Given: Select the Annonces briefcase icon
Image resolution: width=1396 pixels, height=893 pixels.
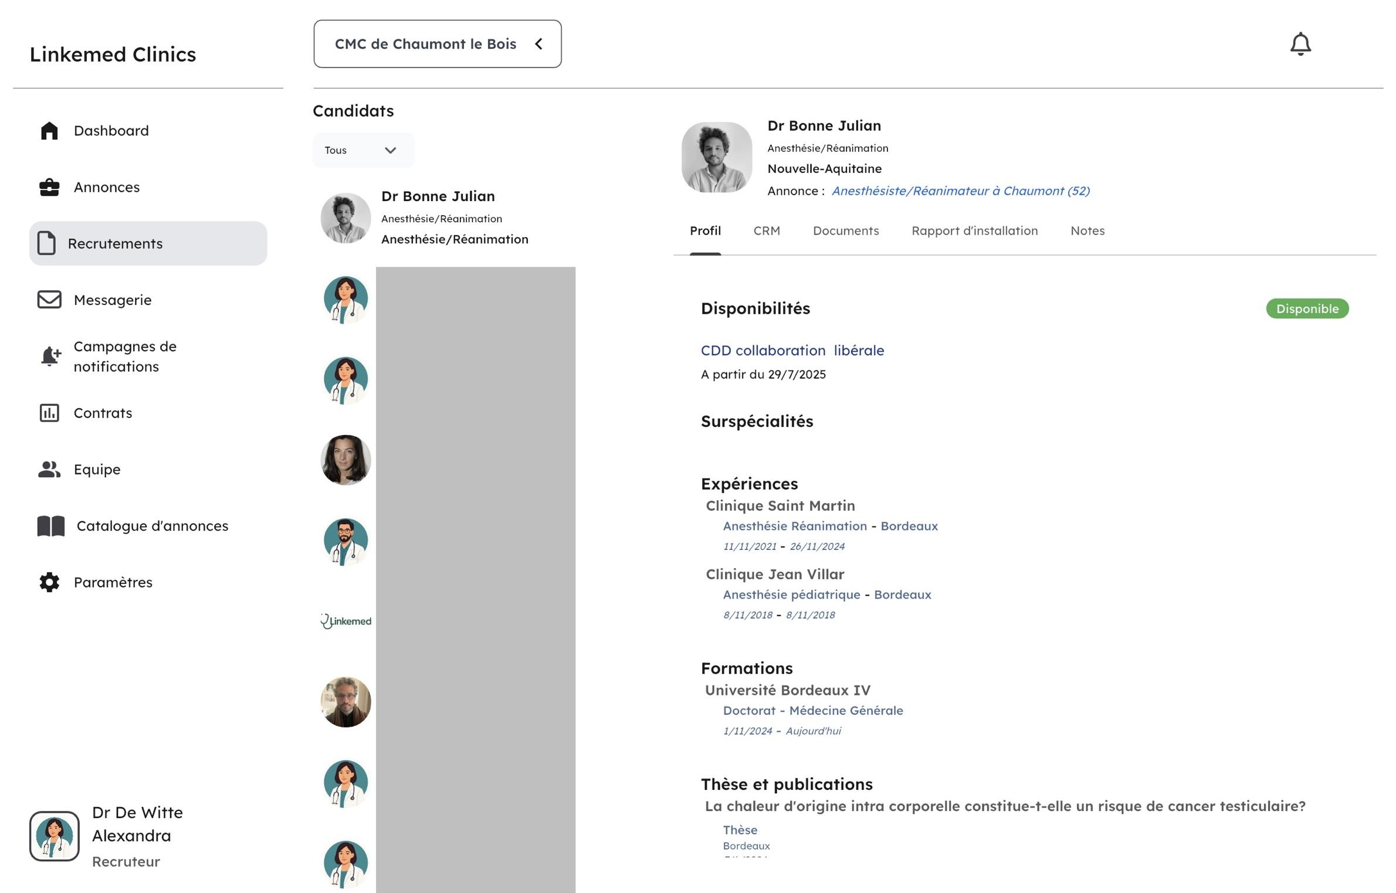Looking at the screenshot, I should tap(49, 187).
